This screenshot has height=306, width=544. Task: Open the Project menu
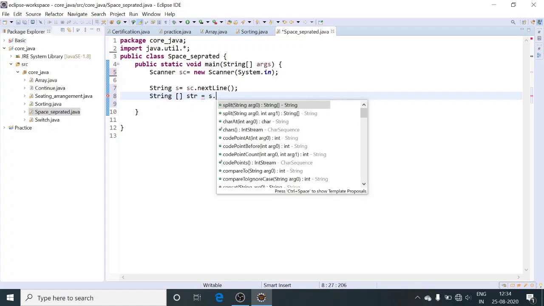(117, 14)
